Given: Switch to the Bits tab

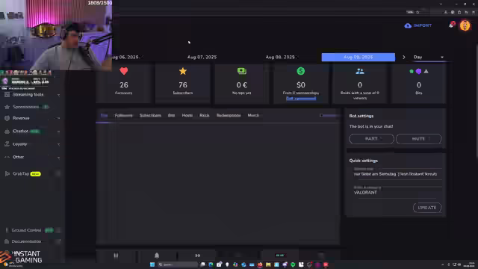Looking at the screenshot, I should point(171,115).
